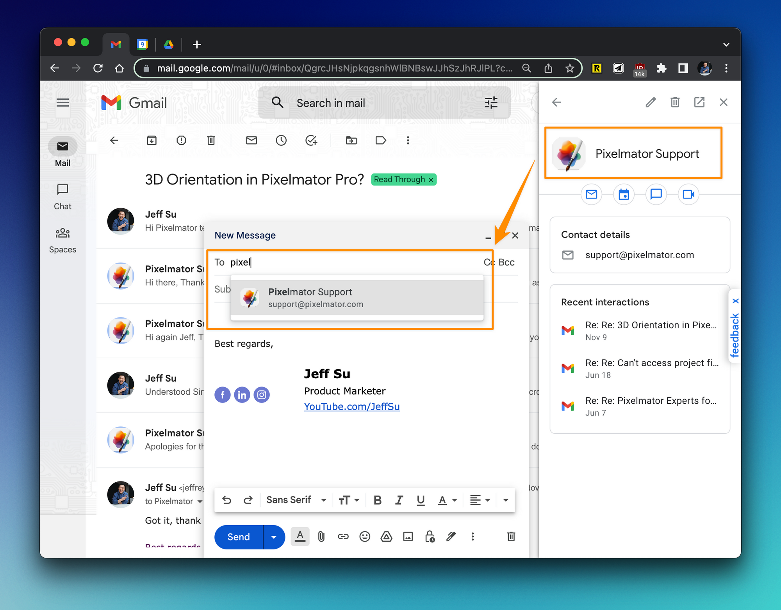Switch to the Google Drive browser tab
Viewport: 781px width, 610px height.
[x=169, y=44]
